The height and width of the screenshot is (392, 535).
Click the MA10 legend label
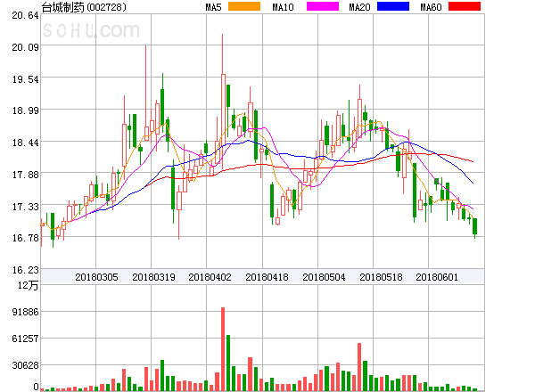point(283,7)
